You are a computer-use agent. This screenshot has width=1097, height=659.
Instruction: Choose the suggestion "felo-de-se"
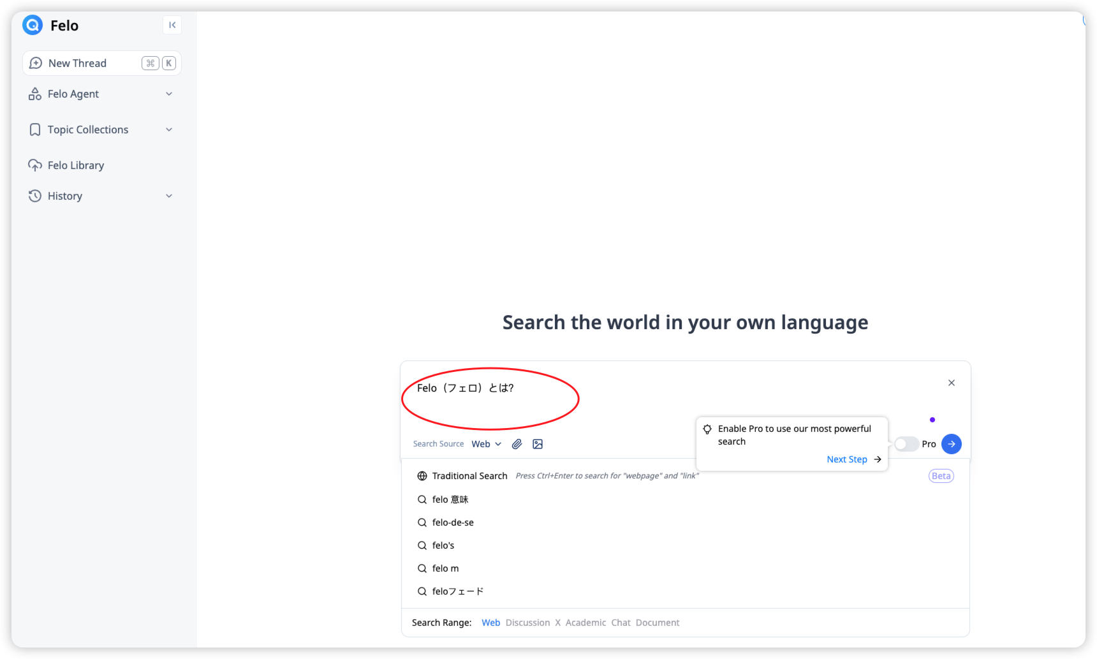click(686, 522)
